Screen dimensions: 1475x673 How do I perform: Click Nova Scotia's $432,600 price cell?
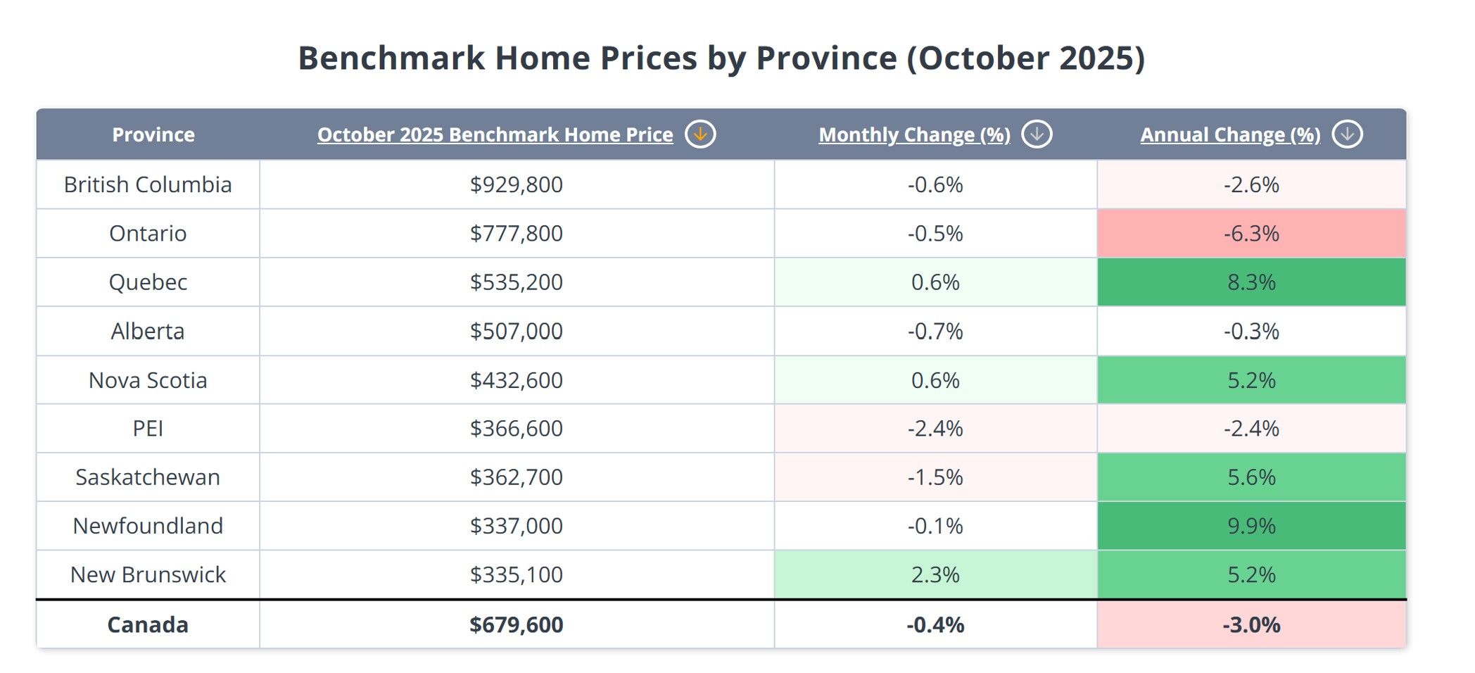517,380
